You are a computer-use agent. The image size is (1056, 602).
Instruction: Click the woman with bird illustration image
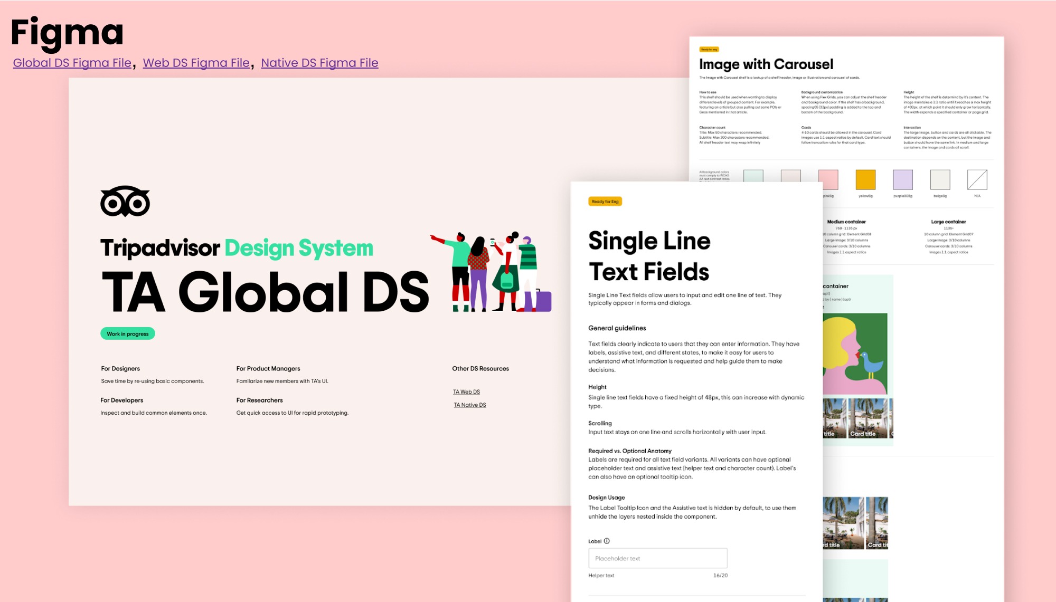pos(854,353)
